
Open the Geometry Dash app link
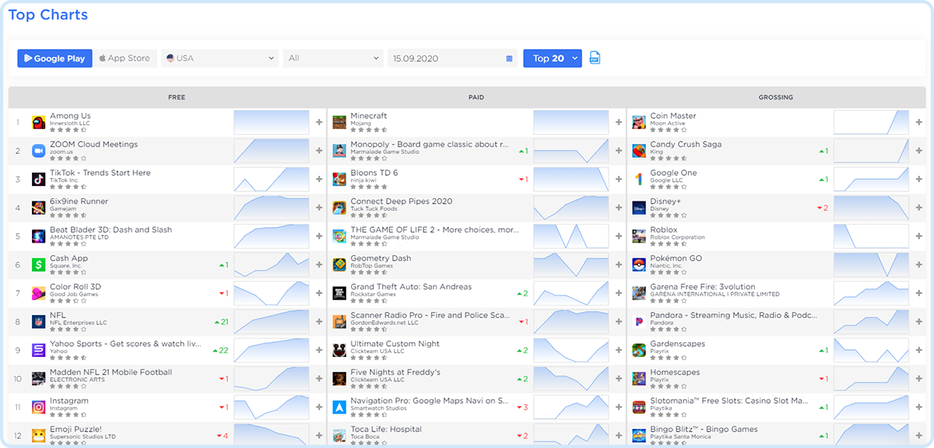pyautogui.click(x=381, y=258)
